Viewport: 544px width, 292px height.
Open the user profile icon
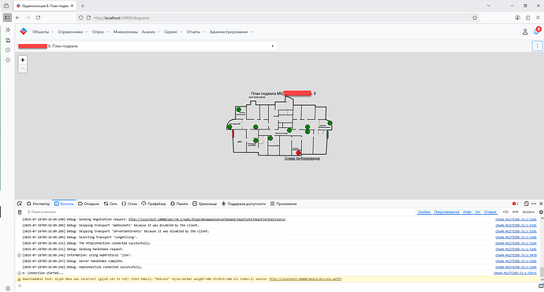pyautogui.click(x=525, y=32)
